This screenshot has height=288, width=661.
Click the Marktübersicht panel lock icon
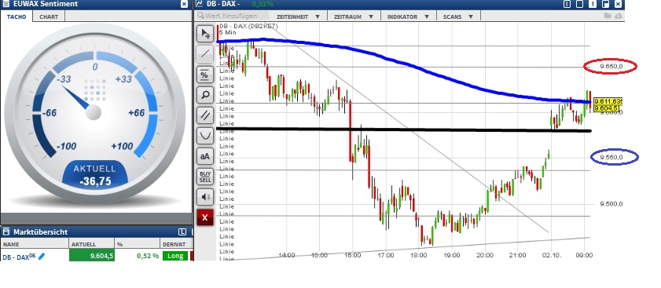tap(6, 232)
